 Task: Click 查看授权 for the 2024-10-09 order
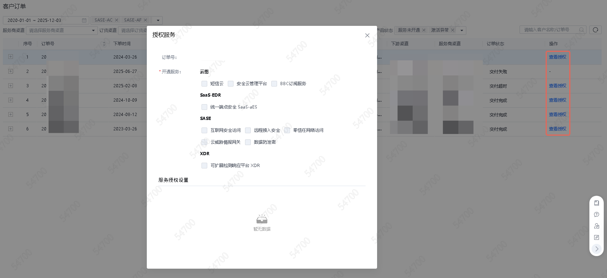[557, 100]
